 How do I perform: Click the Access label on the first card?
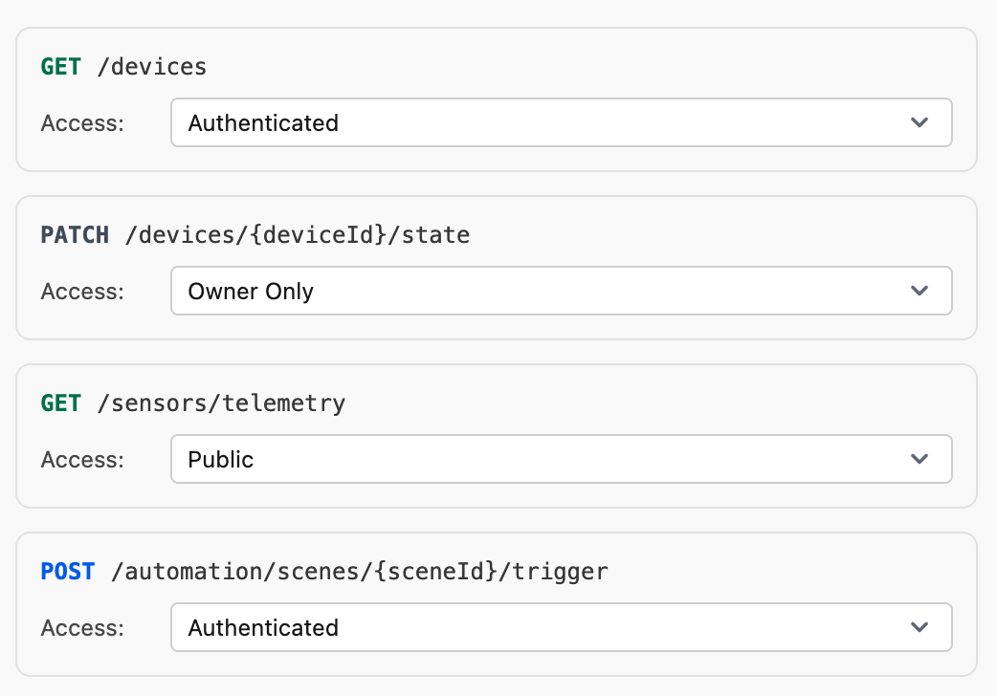pos(81,122)
